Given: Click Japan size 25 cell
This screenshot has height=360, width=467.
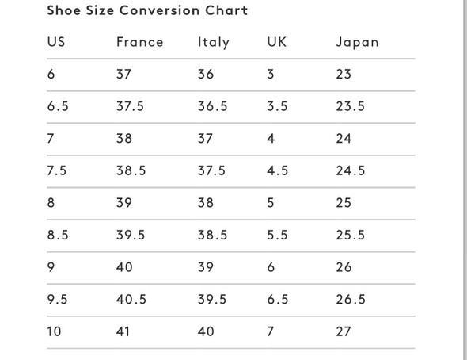Looking at the screenshot, I should [344, 203].
